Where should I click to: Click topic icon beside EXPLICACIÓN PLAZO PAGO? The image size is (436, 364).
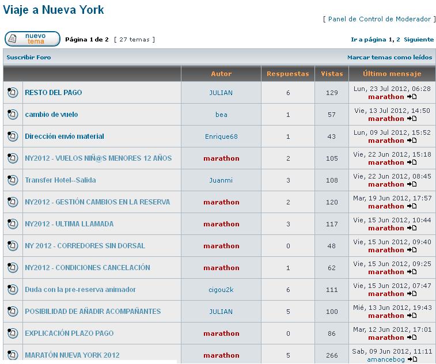(x=13, y=333)
